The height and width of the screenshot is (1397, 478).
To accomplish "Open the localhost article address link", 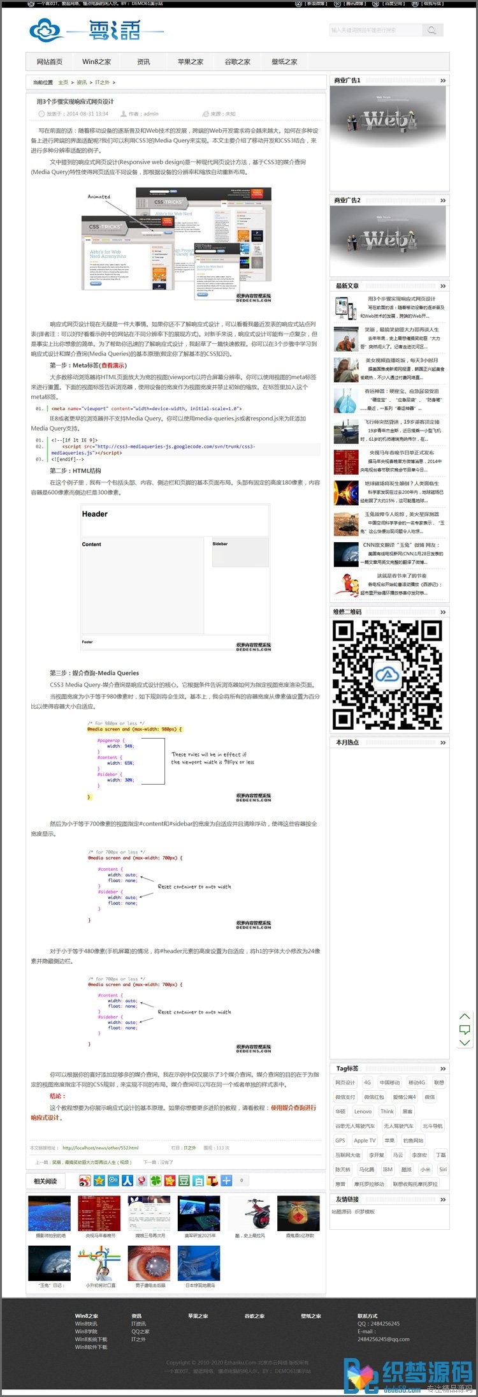I will (x=100, y=1148).
